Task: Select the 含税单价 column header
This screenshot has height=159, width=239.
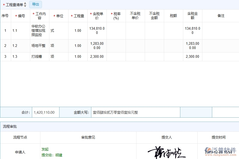Action: point(97,16)
